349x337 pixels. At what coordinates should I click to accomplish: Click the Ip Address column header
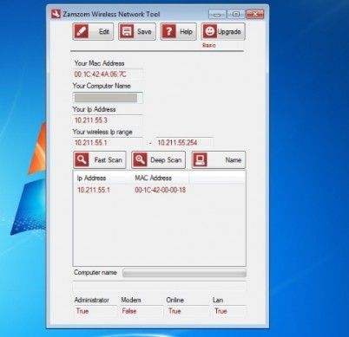coord(102,178)
